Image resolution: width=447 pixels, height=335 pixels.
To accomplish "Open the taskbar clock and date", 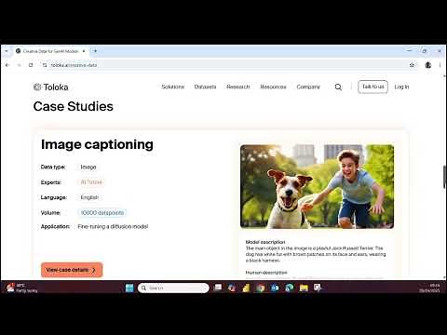I will tap(429, 288).
